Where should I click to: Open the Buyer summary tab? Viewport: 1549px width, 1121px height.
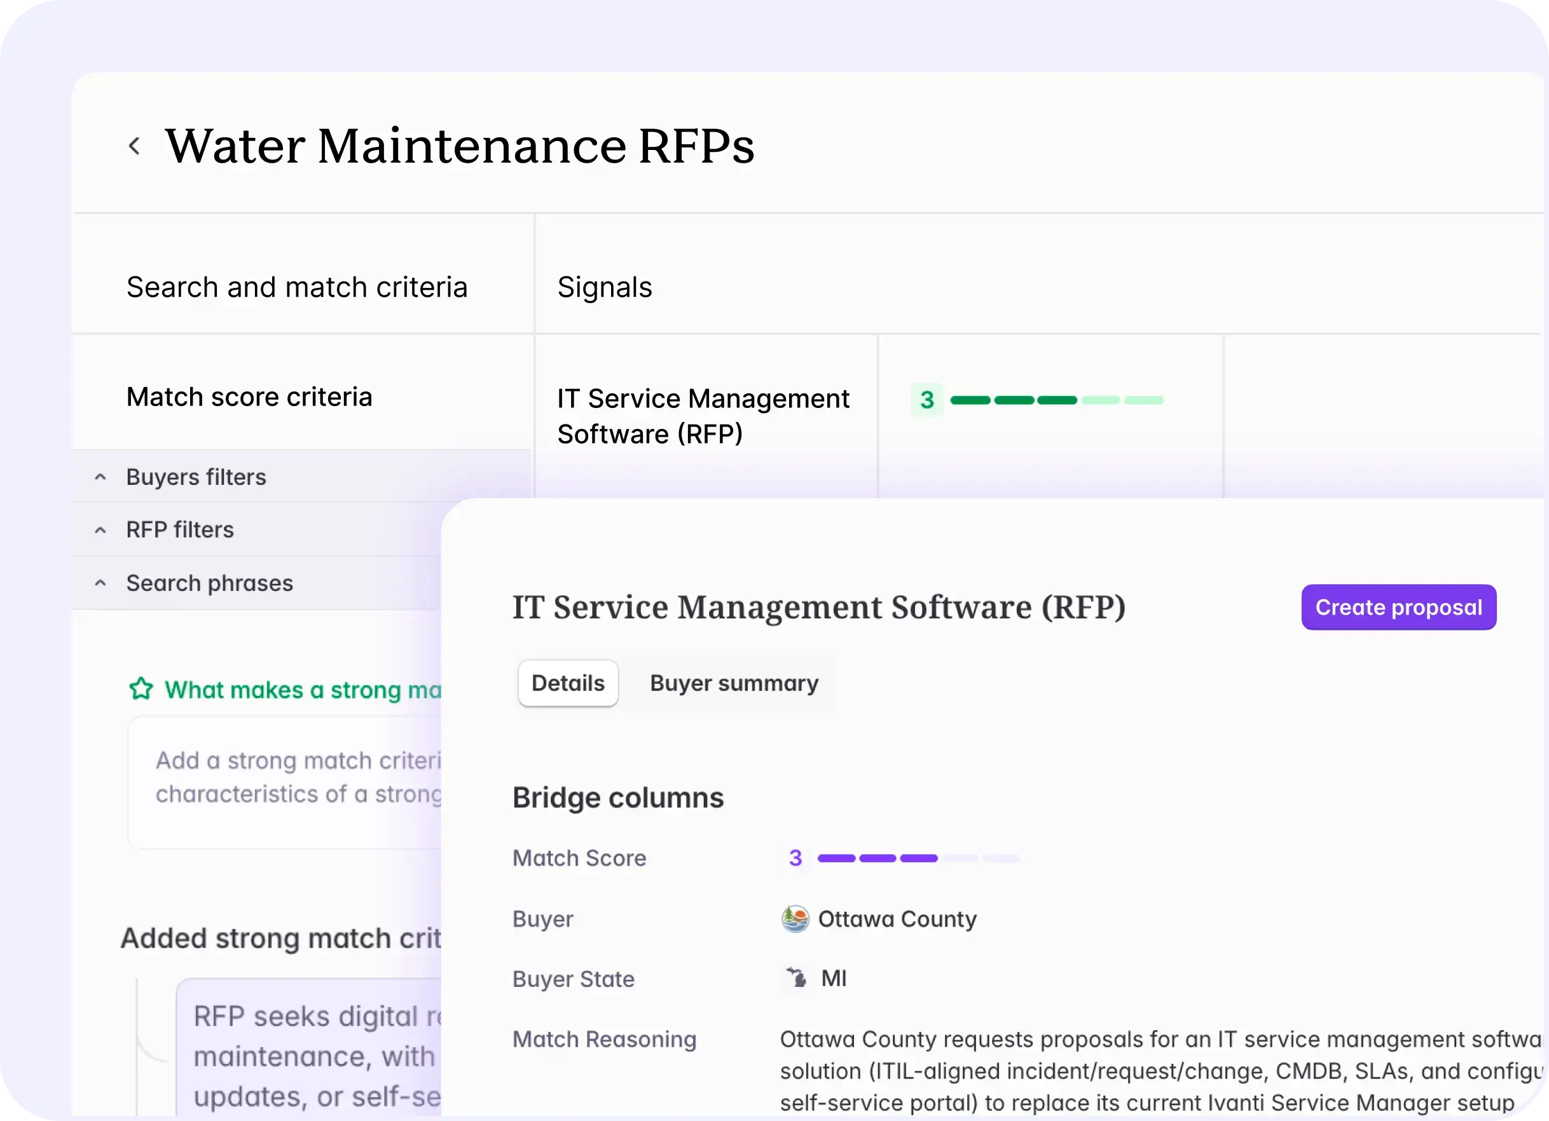(x=734, y=683)
